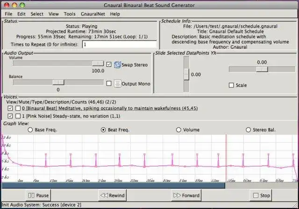Enable the Scale checkbox
299x209 pixels.
pyautogui.click(x=231, y=85)
